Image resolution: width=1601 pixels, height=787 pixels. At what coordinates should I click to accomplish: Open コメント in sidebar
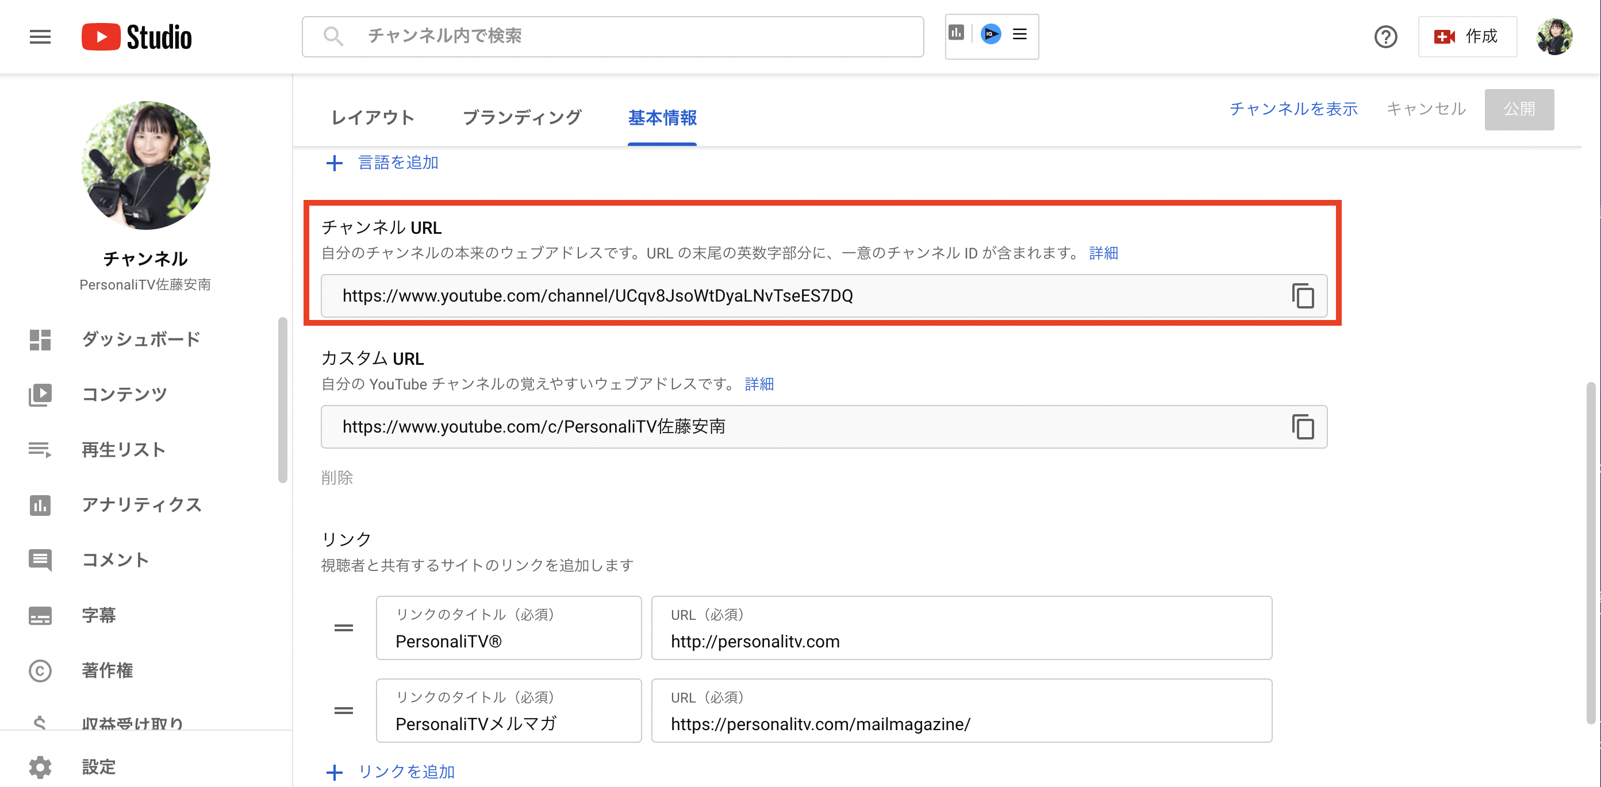tap(115, 560)
